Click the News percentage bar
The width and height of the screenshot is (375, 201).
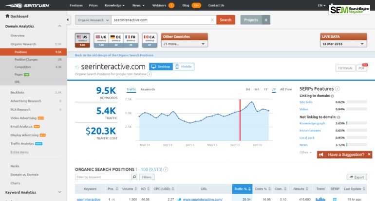click(356, 145)
